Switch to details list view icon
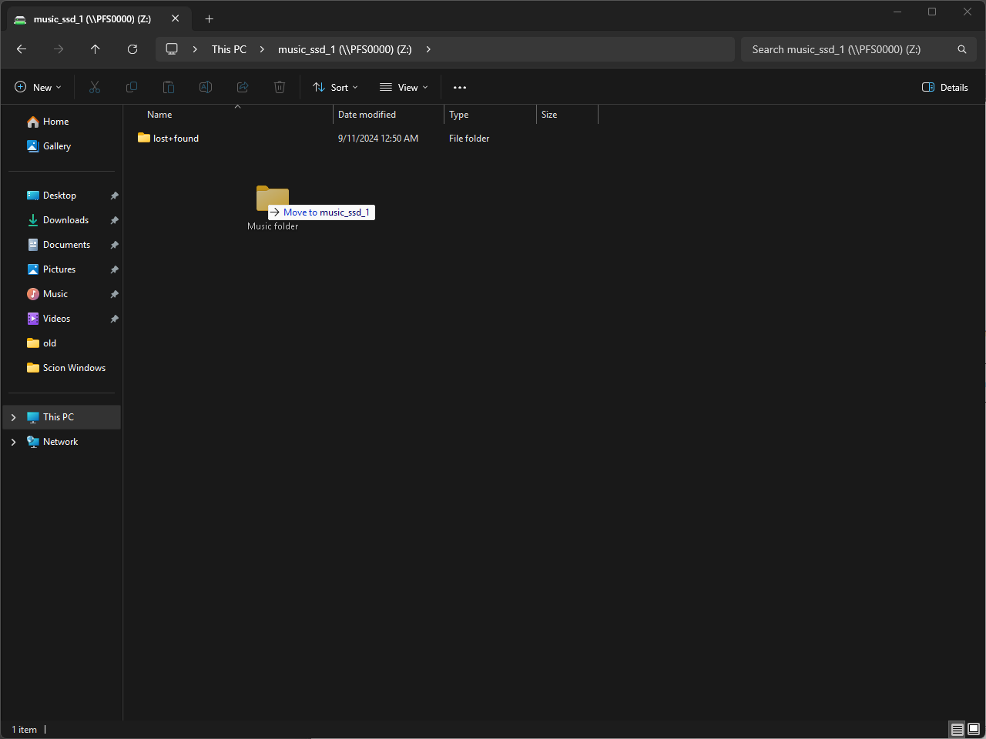This screenshot has height=739, width=986. (957, 729)
